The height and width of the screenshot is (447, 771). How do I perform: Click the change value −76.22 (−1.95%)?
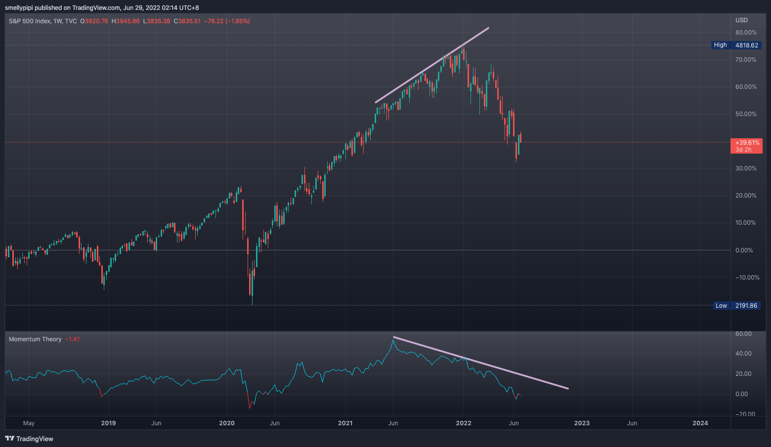tap(227, 21)
